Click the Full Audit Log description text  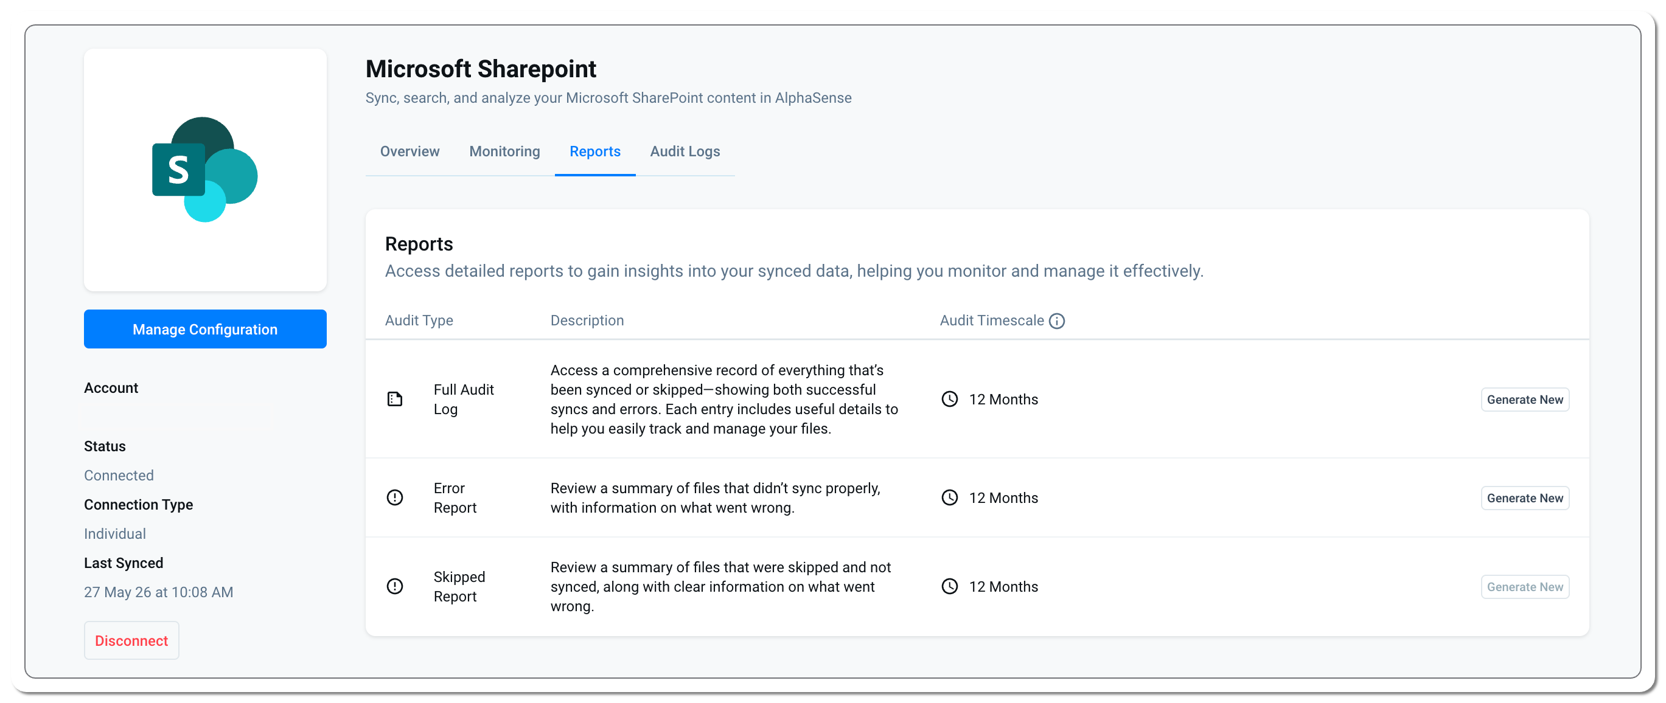[724, 400]
